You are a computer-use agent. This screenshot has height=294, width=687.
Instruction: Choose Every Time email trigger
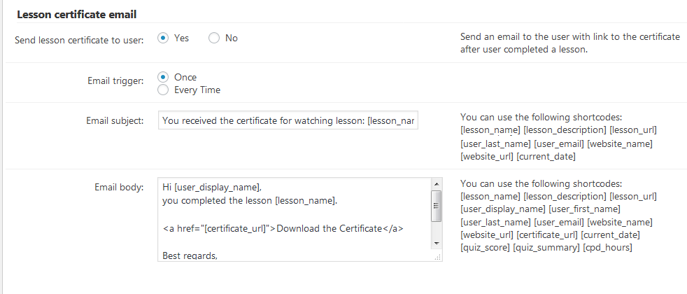tap(163, 90)
